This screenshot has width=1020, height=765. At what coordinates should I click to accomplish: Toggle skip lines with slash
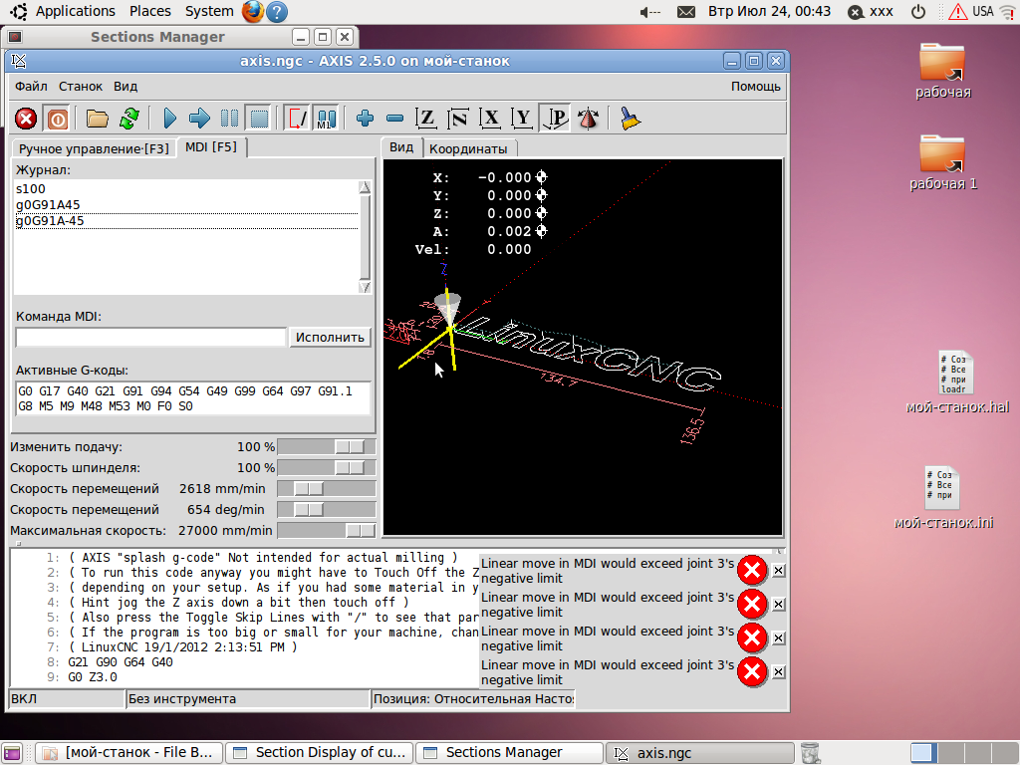tap(297, 119)
